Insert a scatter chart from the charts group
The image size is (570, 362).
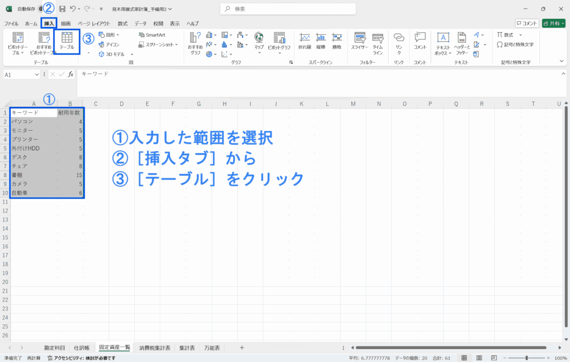(224, 54)
